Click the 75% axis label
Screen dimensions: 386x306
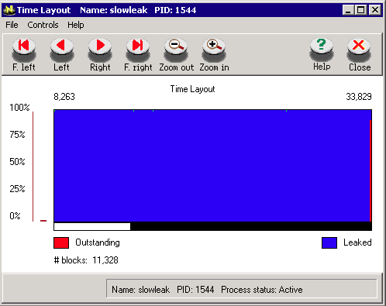click(x=17, y=135)
